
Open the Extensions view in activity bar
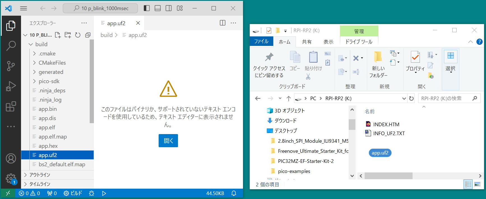pos(11,107)
